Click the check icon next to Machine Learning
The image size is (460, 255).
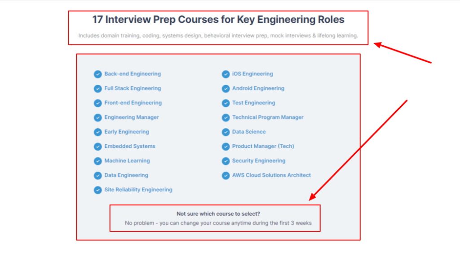tap(97, 161)
